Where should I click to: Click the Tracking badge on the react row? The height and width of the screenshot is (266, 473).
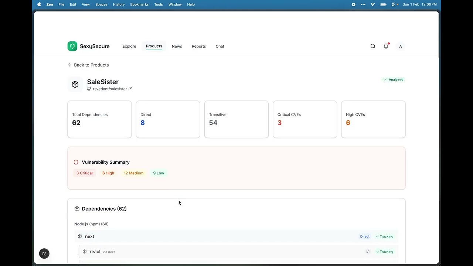(385, 252)
